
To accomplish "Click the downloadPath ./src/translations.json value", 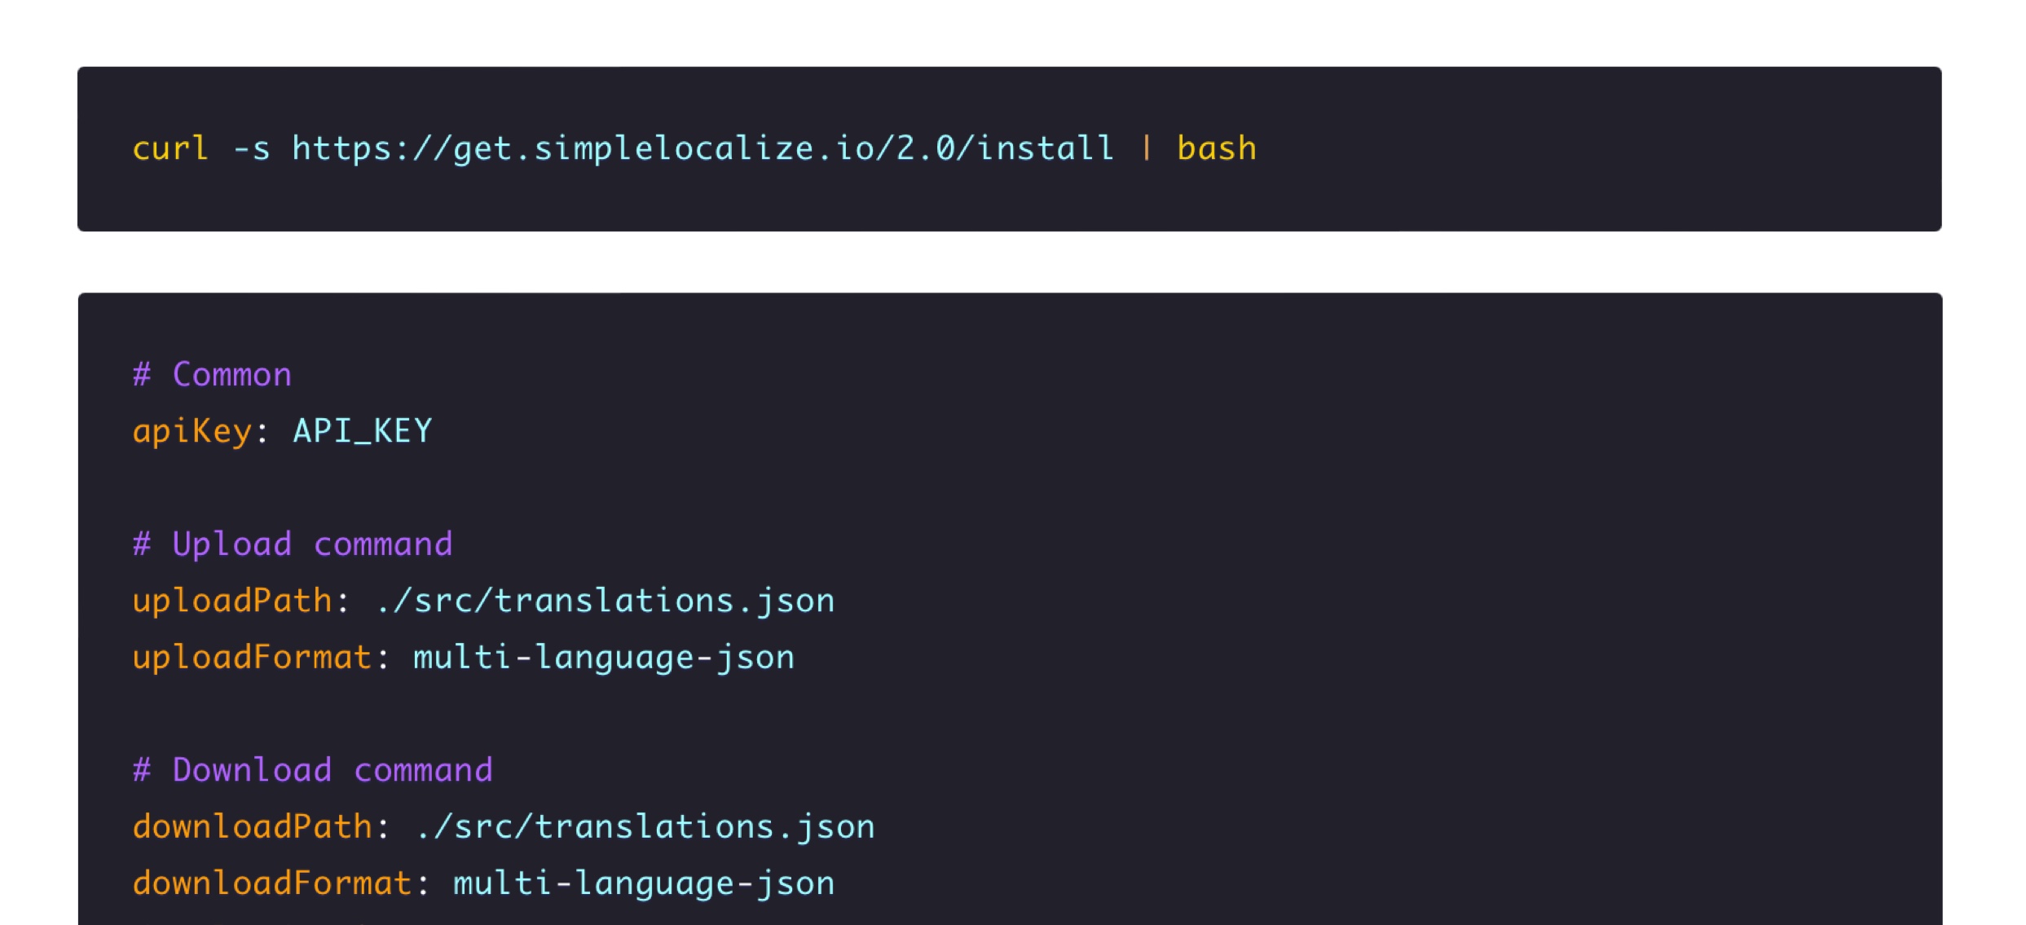I will 645,826.
